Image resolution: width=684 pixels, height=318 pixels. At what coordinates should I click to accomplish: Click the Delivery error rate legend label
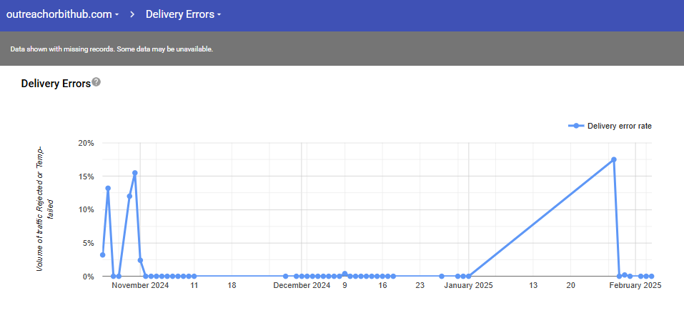click(619, 126)
